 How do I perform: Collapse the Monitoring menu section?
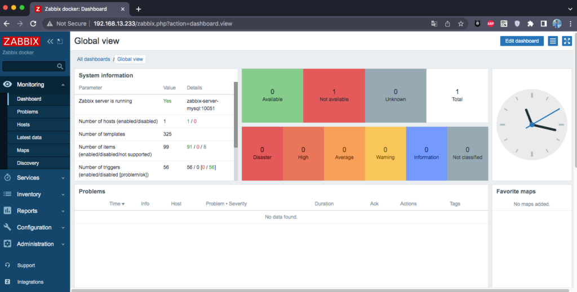pos(63,85)
